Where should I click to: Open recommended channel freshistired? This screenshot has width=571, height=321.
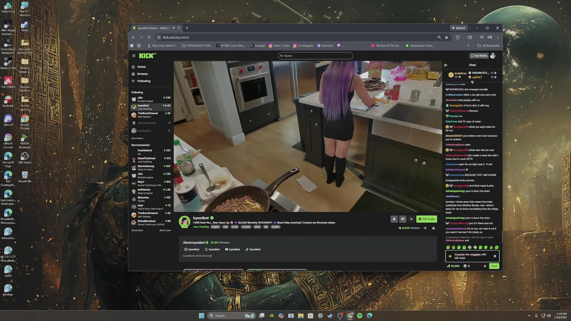click(151, 152)
